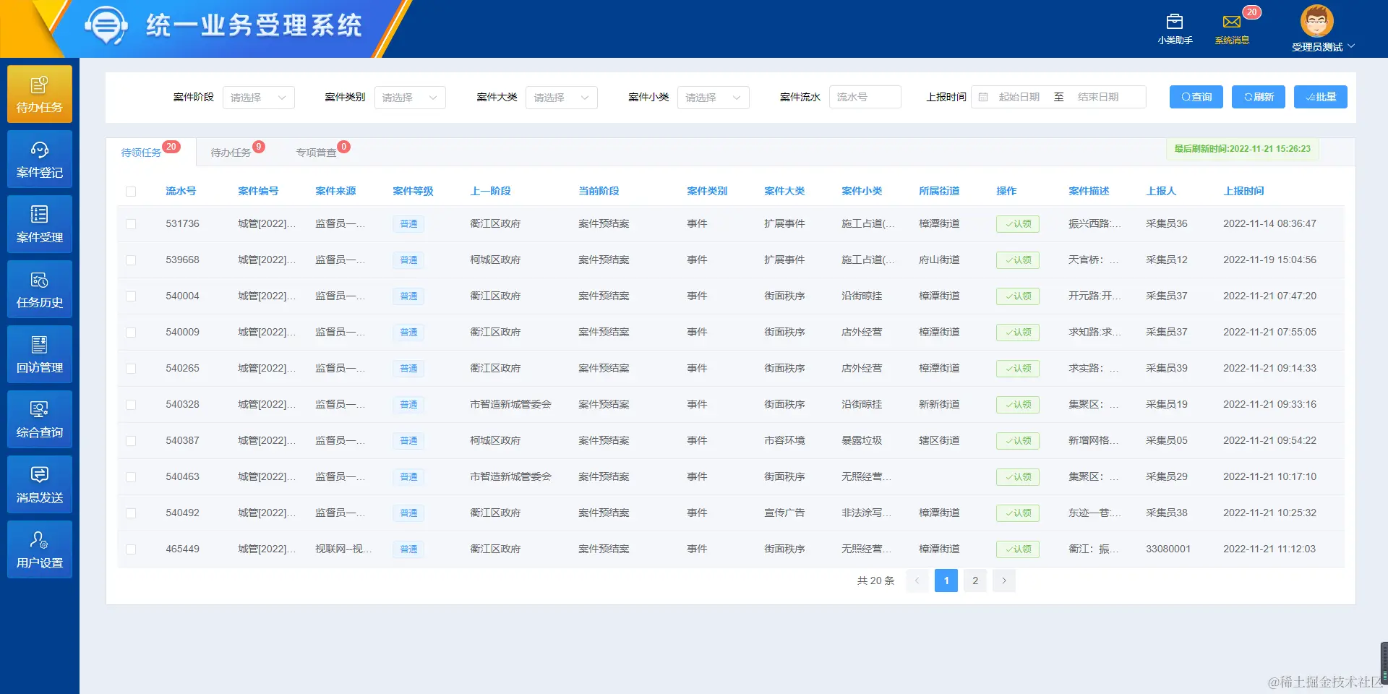Claim case 540492 with 认领 button
This screenshot has width=1388, height=694.
point(1018,513)
